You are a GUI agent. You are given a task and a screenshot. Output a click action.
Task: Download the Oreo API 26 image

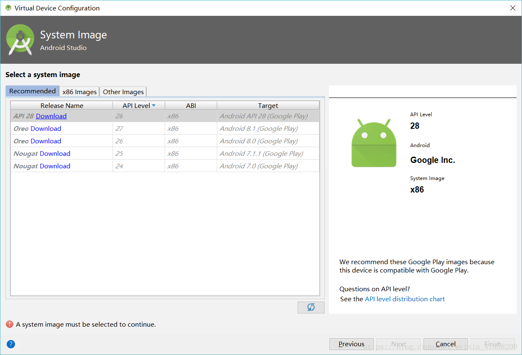[x=46, y=141]
